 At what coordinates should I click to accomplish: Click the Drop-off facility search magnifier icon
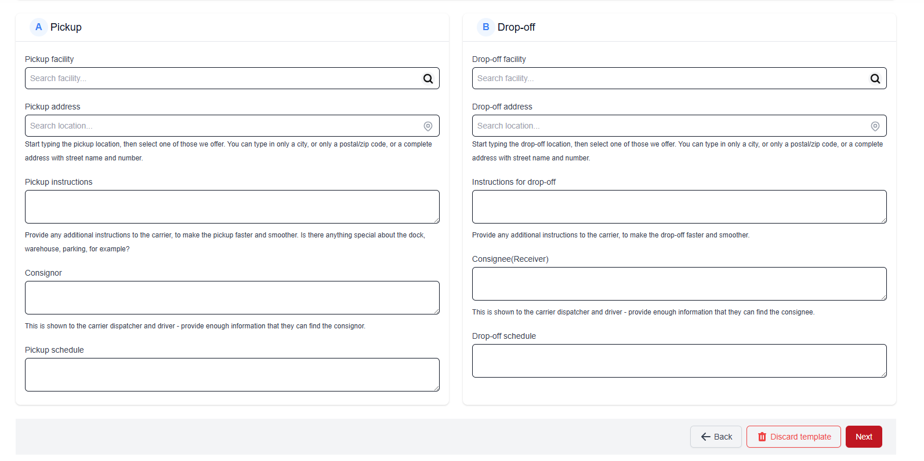[x=875, y=79]
